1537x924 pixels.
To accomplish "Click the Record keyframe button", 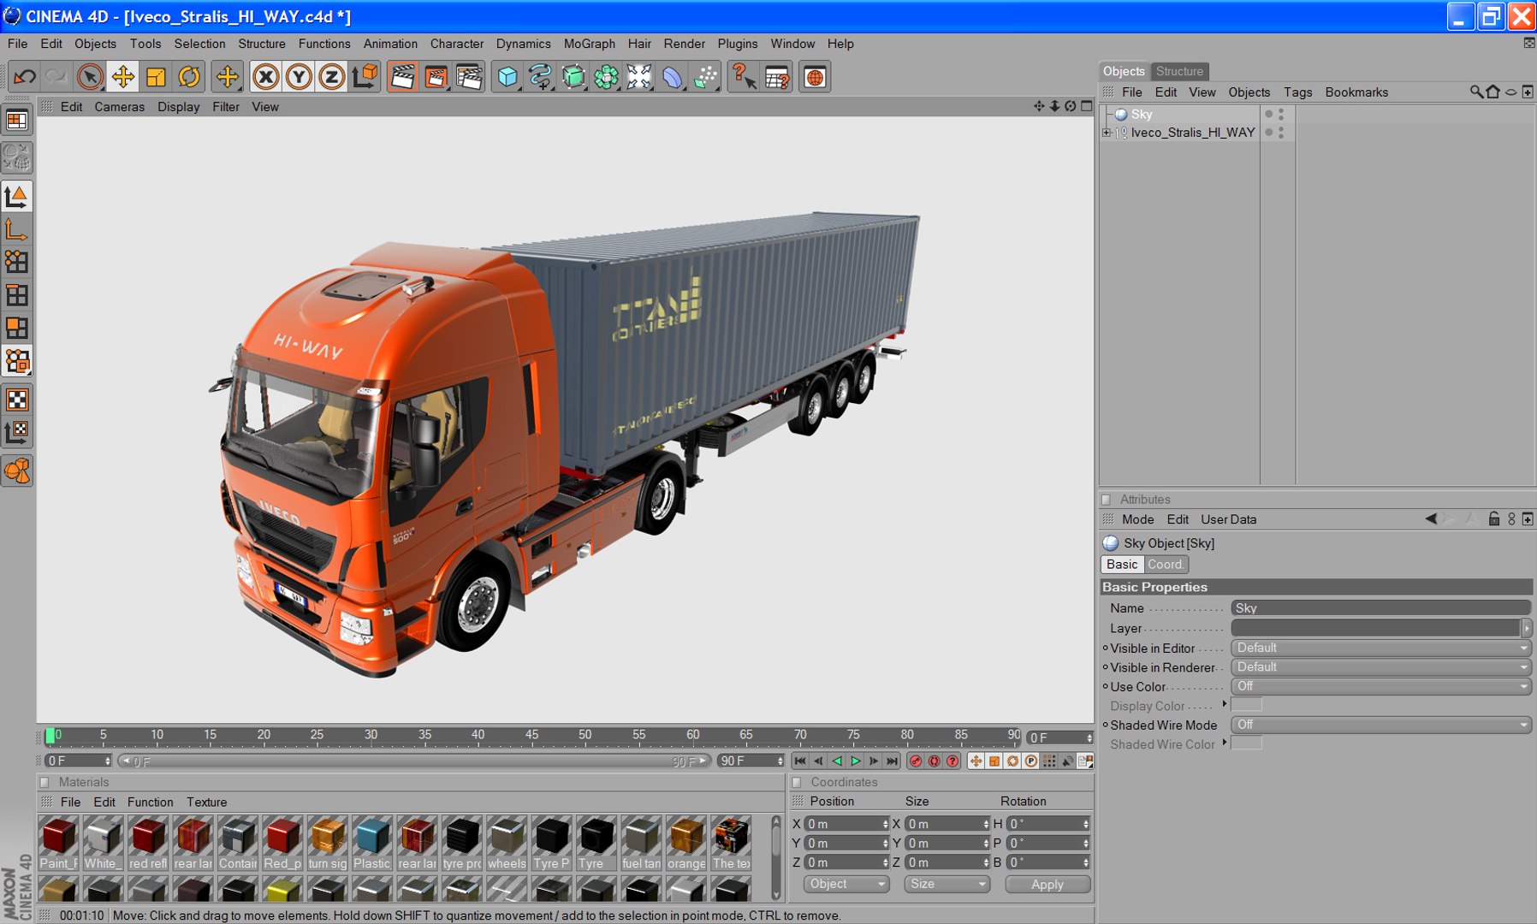I will (916, 761).
